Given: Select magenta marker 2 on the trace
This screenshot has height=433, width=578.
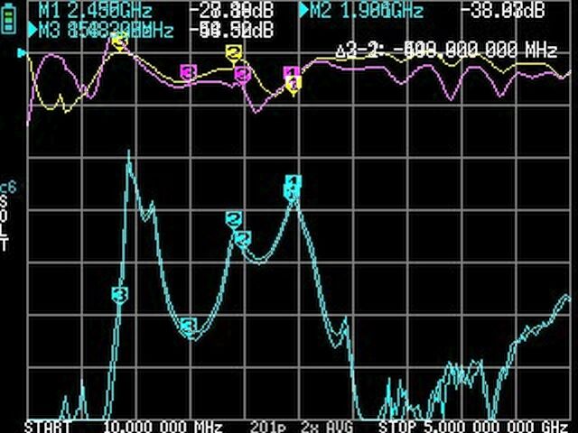Looking at the screenshot, I should click(x=242, y=76).
